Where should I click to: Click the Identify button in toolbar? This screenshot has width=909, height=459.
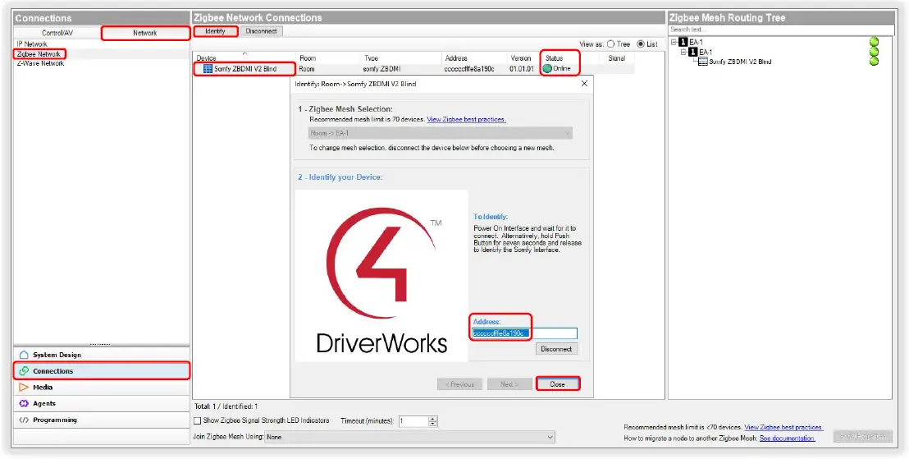point(215,31)
